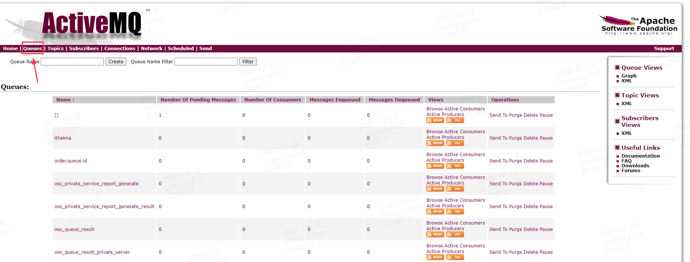This screenshot has width=690, height=262.
Task: Delete the oss_queue_result_private_server queue
Action: click(x=531, y=252)
